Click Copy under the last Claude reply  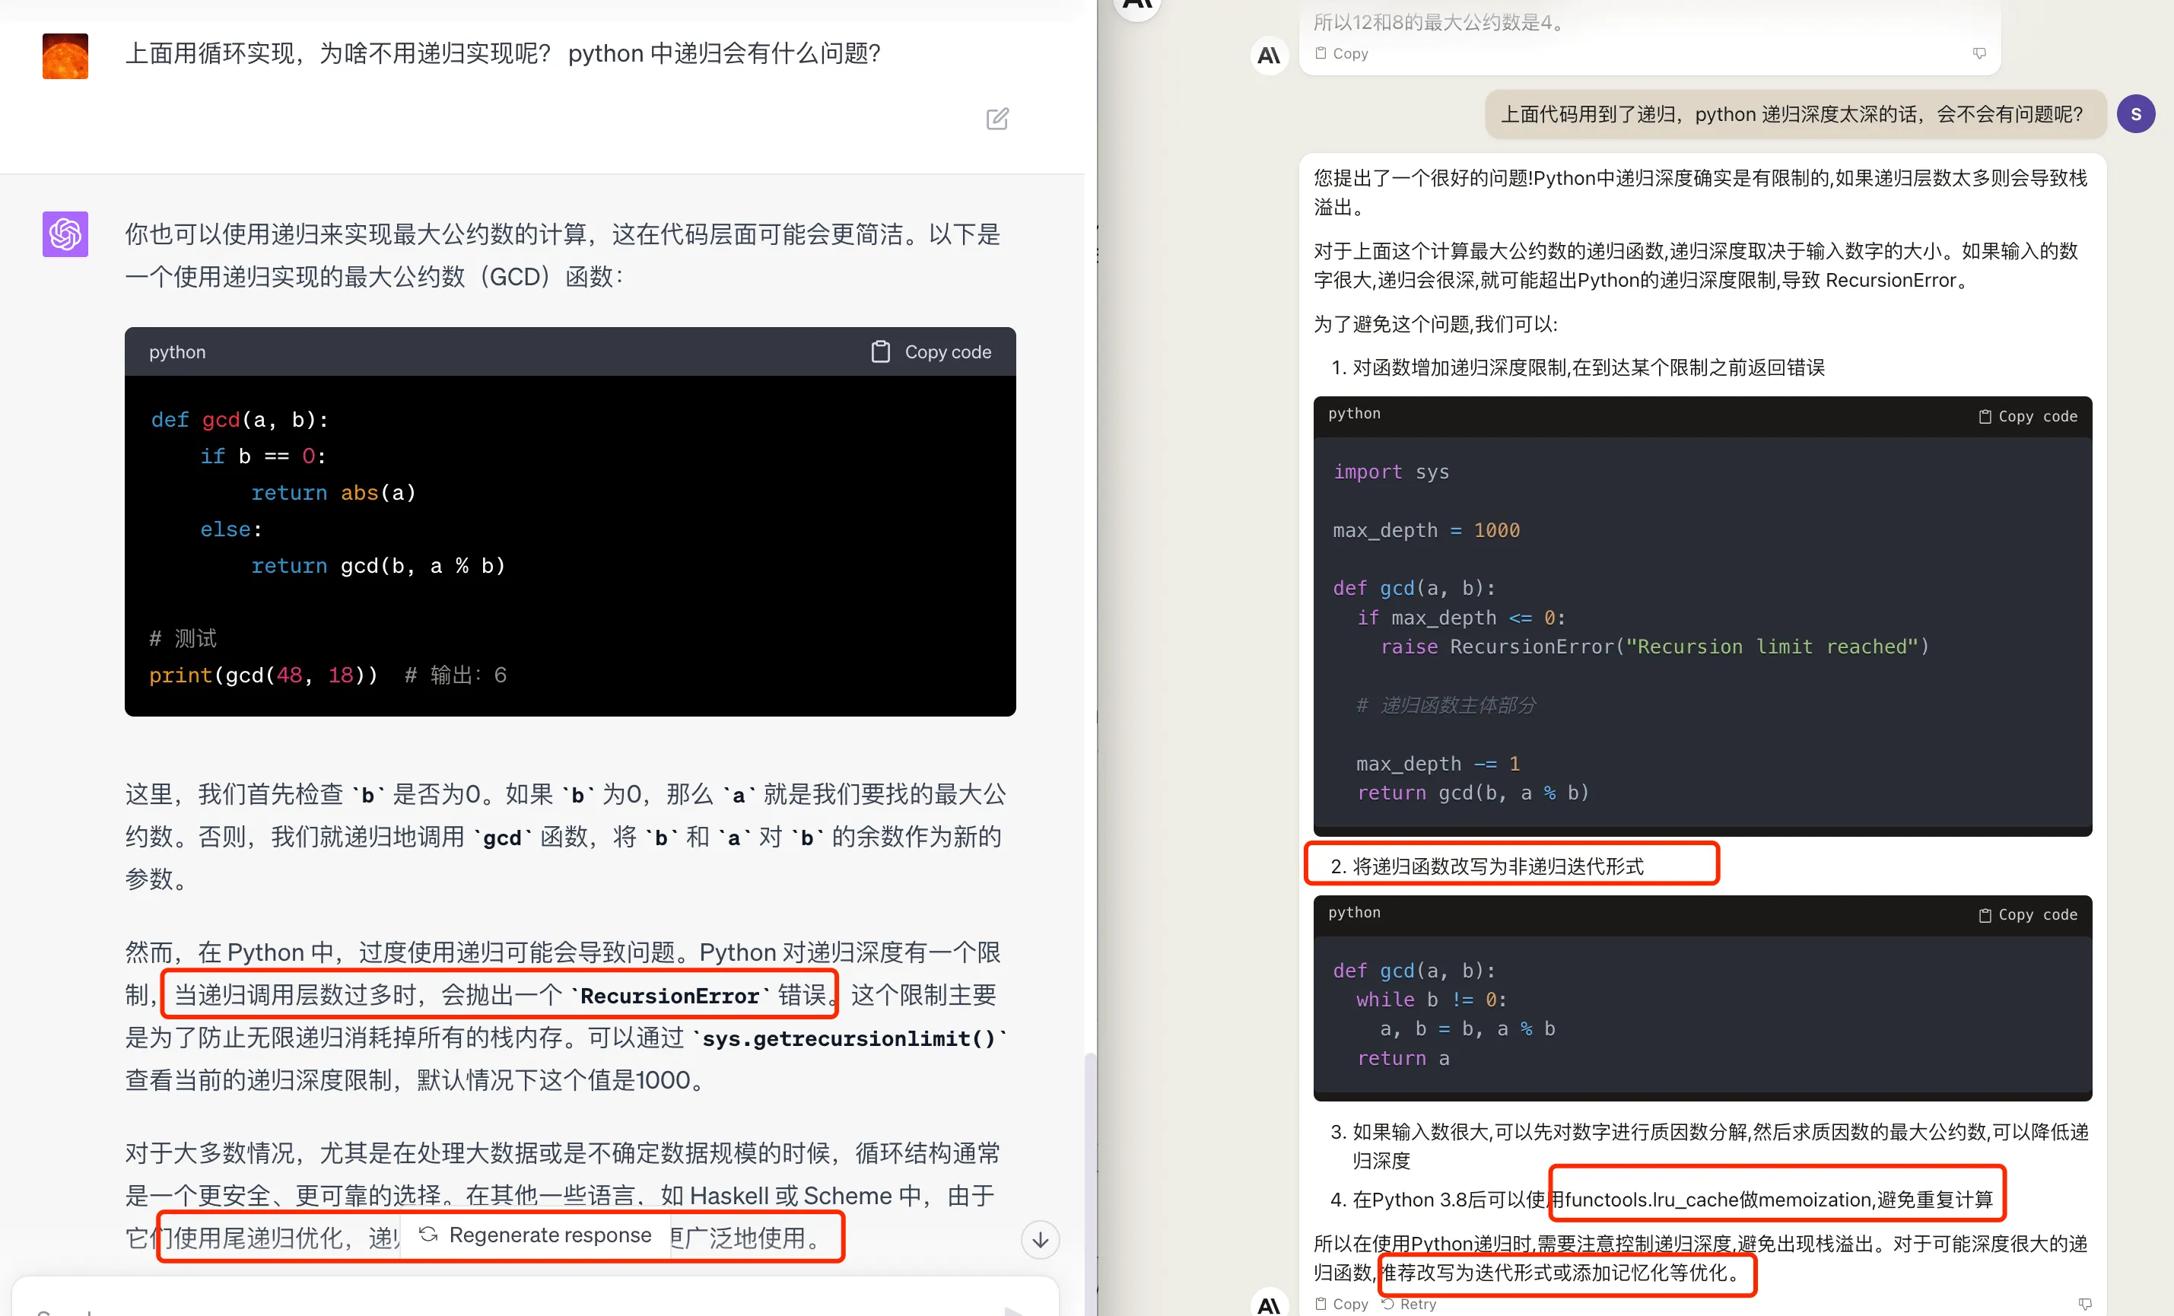click(1341, 1304)
